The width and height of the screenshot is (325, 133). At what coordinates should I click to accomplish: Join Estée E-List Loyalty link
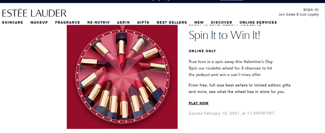pos(299,15)
